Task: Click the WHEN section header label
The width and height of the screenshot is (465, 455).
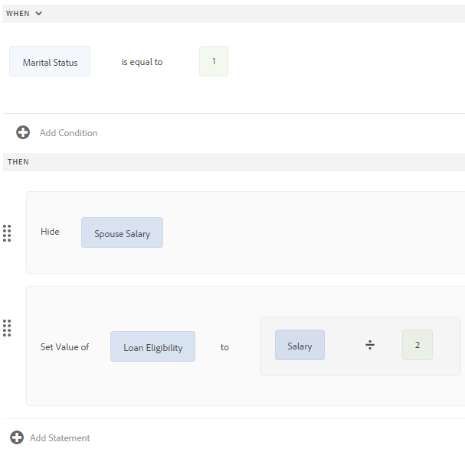Action: click(x=18, y=14)
